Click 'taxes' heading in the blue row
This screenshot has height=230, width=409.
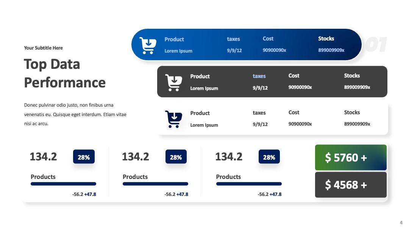click(233, 39)
